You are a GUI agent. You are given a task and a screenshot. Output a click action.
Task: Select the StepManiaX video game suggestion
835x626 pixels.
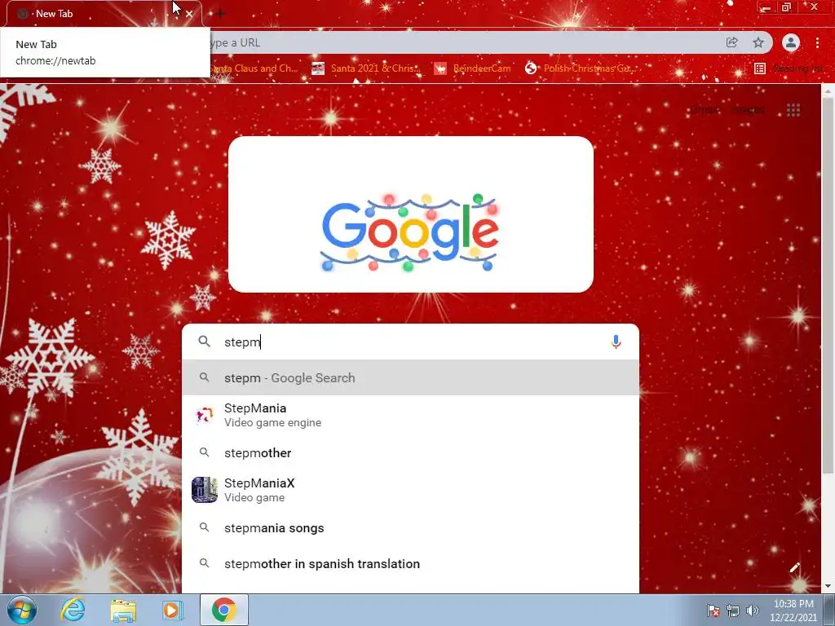point(410,490)
